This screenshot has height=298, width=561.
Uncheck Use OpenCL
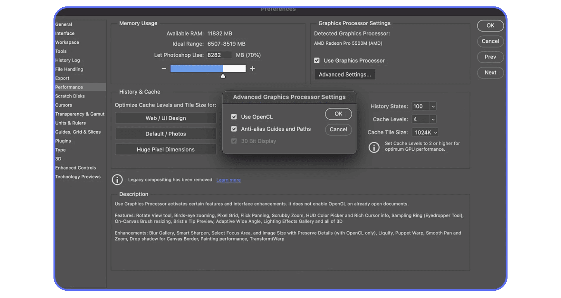point(234,116)
